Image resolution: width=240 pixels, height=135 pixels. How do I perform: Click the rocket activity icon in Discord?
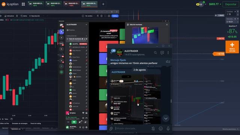coord(80,122)
